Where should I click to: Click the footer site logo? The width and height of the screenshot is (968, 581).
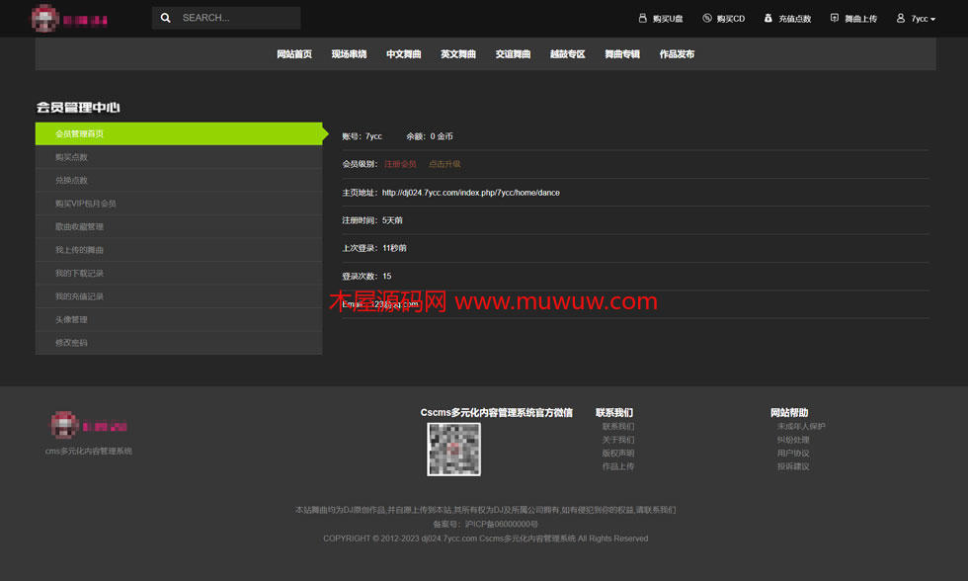click(89, 426)
